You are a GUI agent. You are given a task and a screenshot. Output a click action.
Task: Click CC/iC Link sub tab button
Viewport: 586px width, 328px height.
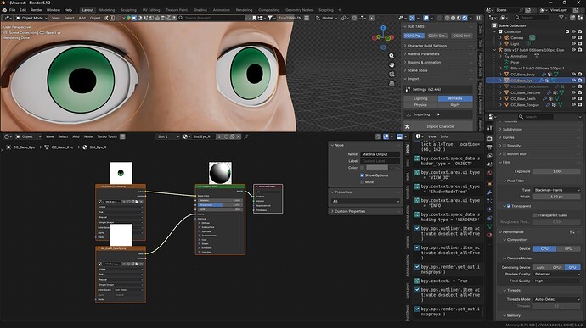tap(461, 36)
